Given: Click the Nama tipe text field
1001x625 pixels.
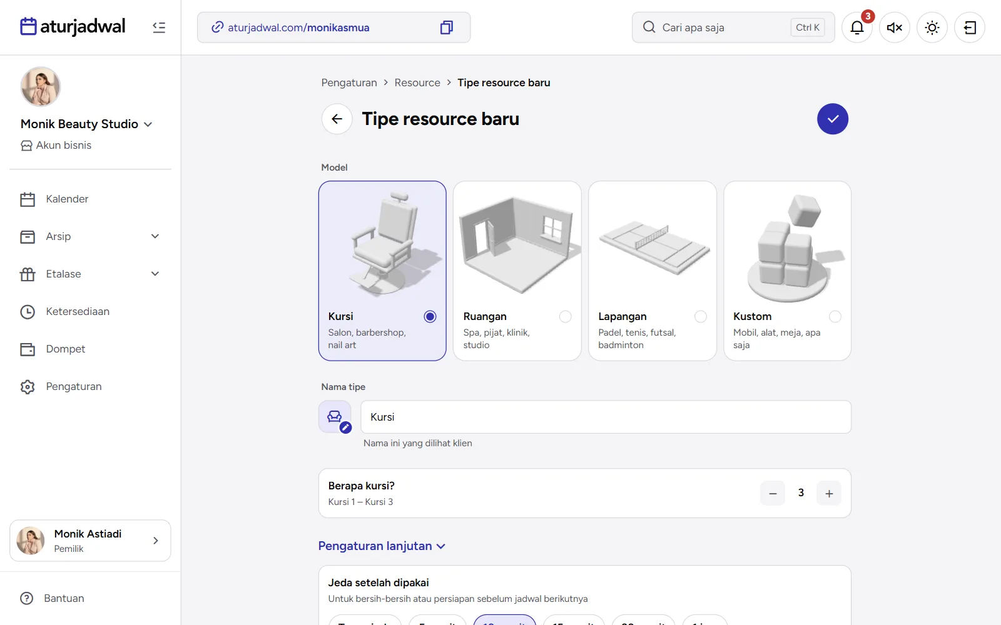Looking at the screenshot, I should tap(606, 417).
